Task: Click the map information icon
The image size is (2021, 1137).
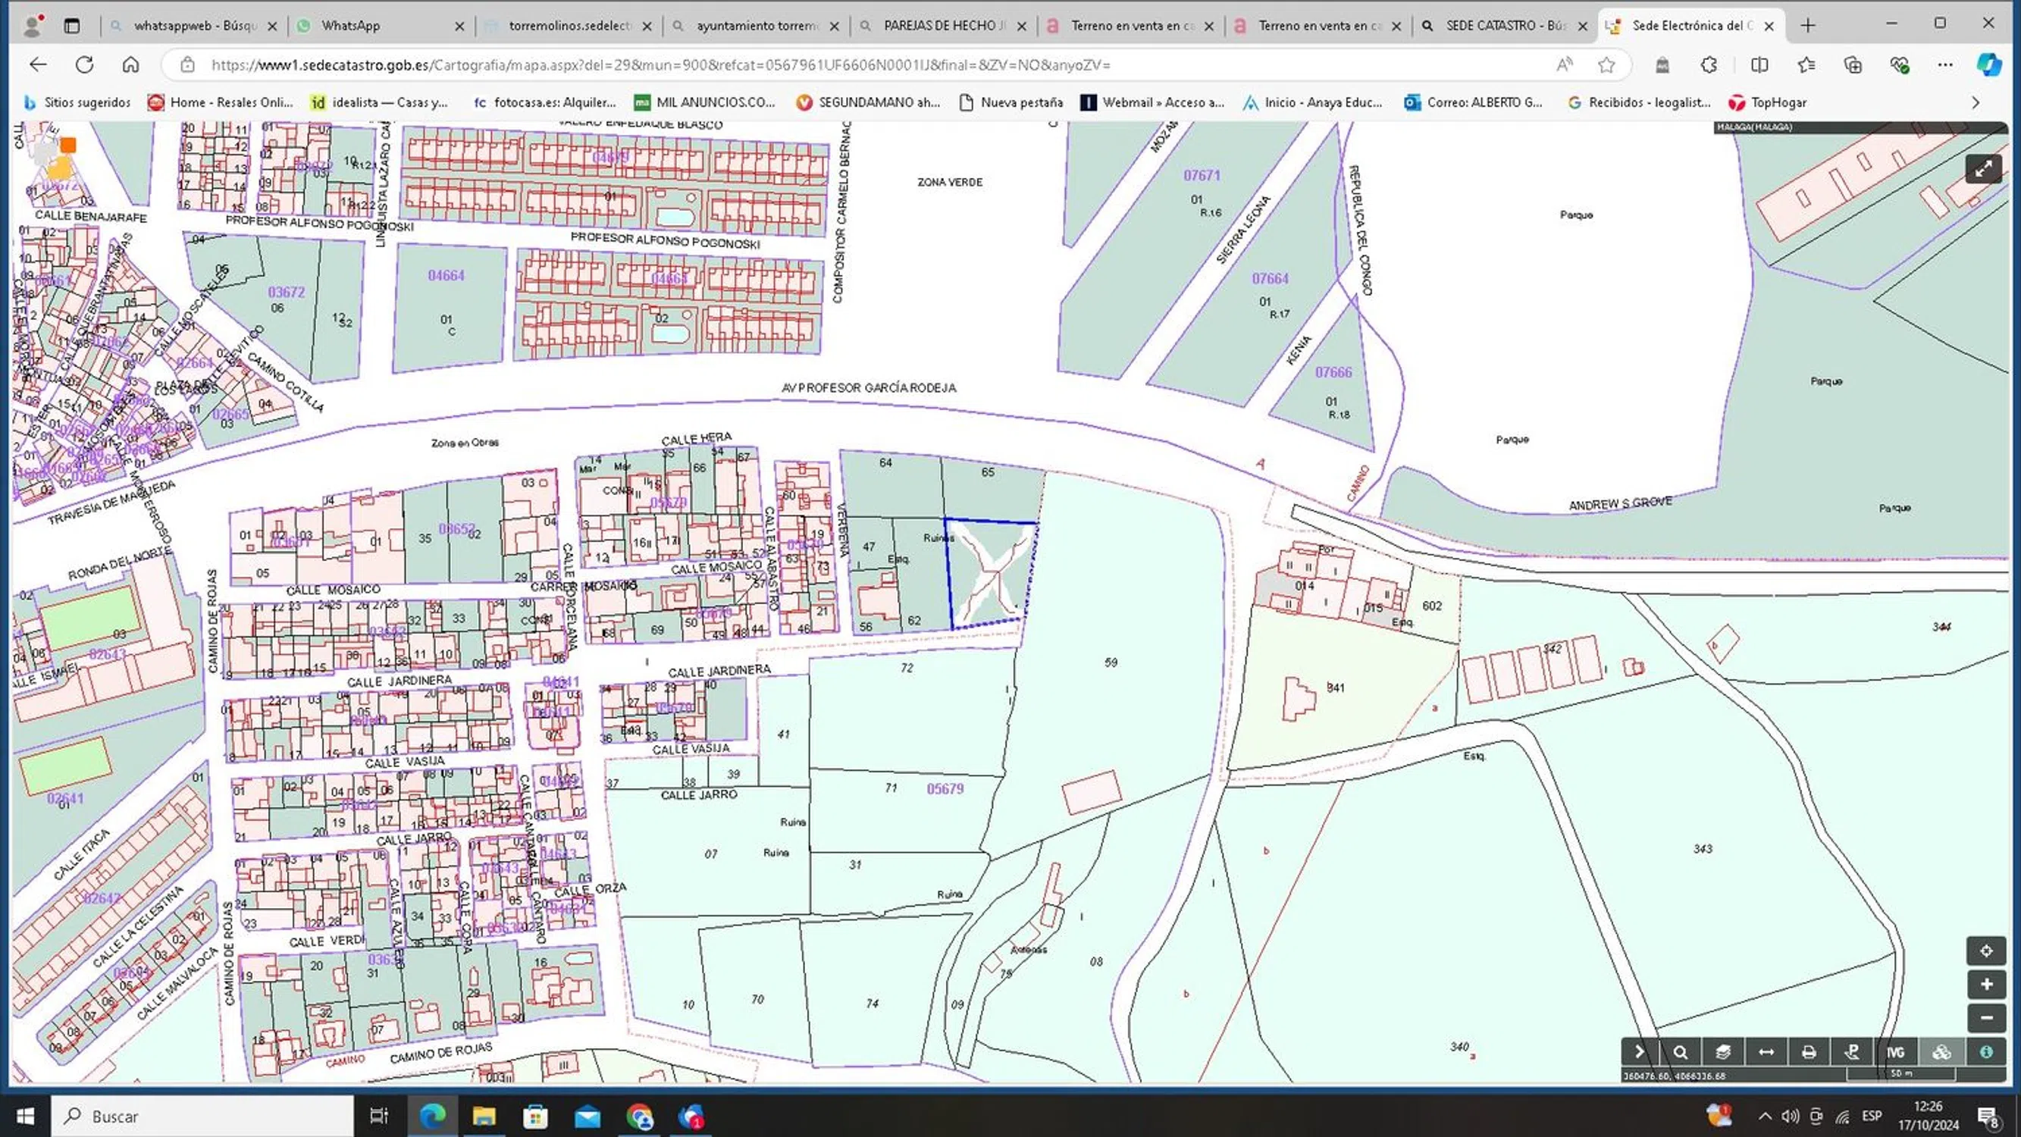Action: 1985,1052
